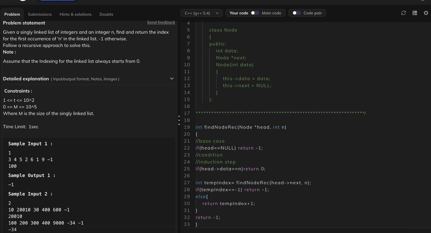
Task: Place cursor on 'Node *next;' line
Action: [231, 58]
